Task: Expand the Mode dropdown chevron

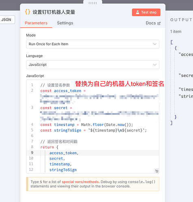Action: tap(155, 44)
